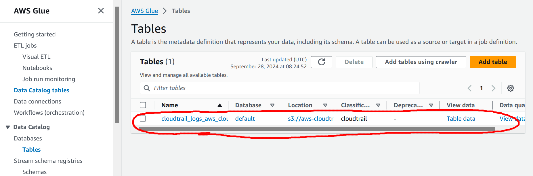Sort tables by Name column arrow
Viewport: 533px width, 176px height.
click(220, 105)
